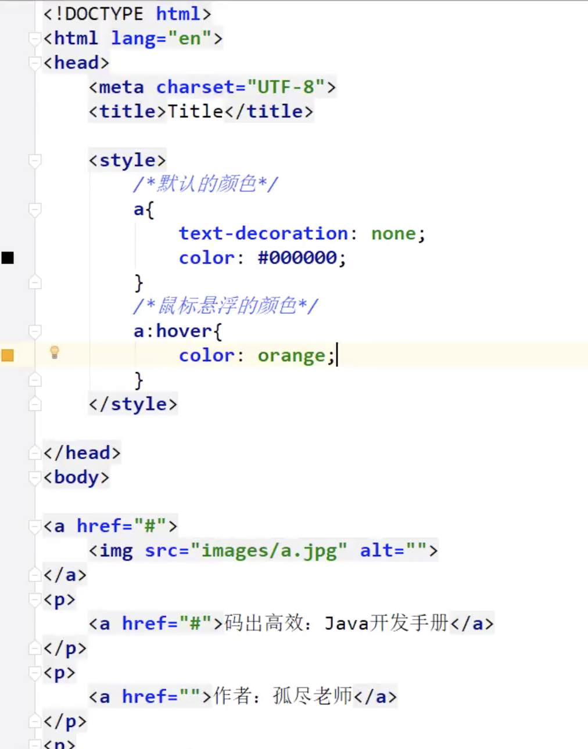Click the text-decoration property
Viewport: 588px width, 749px height.
pyautogui.click(x=263, y=233)
